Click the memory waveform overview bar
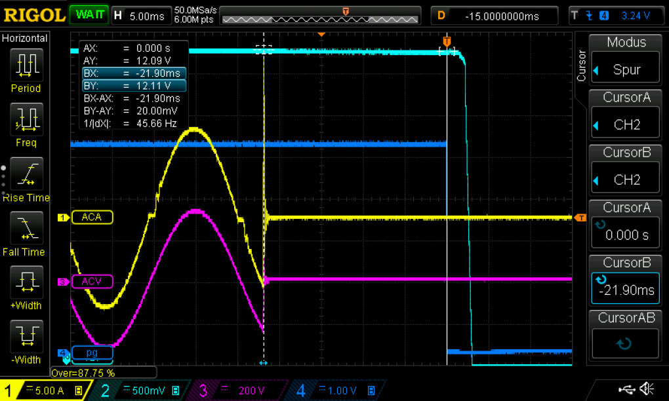 (321, 16)
